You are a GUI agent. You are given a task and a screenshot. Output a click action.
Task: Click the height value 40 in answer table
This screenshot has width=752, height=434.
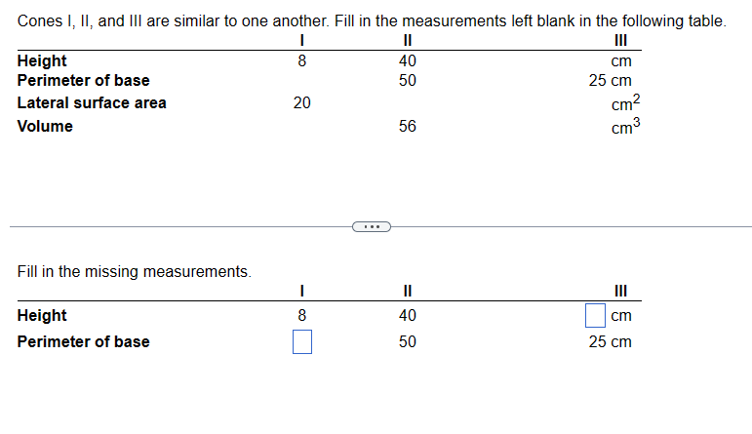click(x=408, y=316)
